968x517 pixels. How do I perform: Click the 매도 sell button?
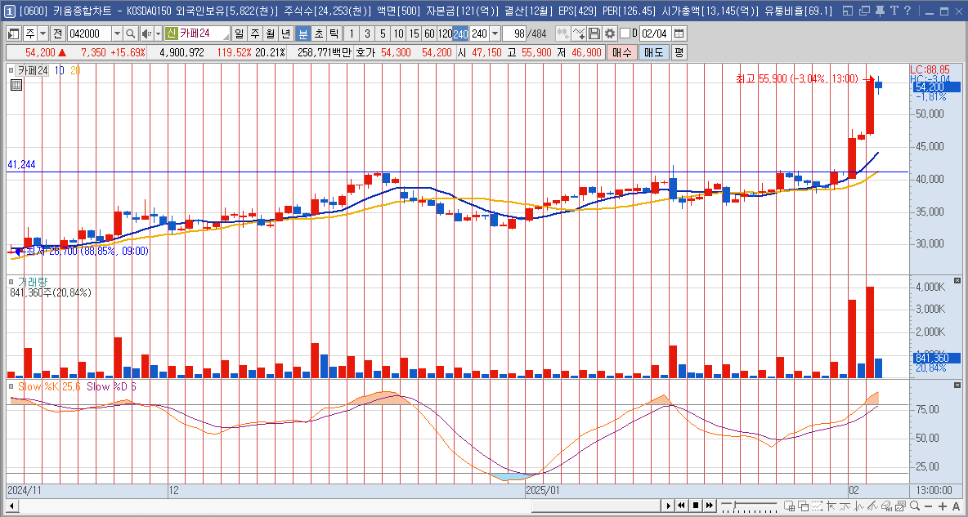[x=653, y=52]
